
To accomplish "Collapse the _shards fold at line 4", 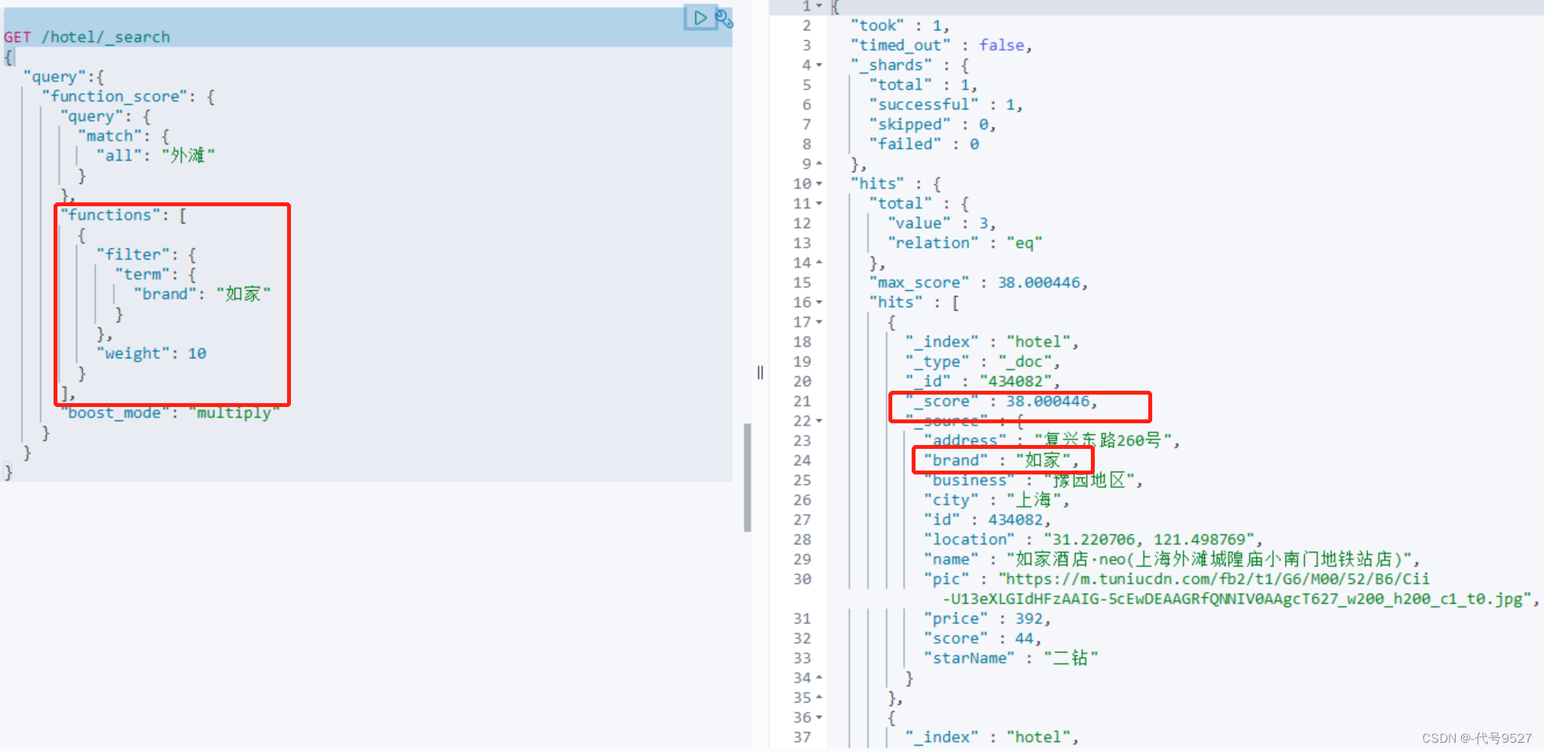I will [819, 65].
